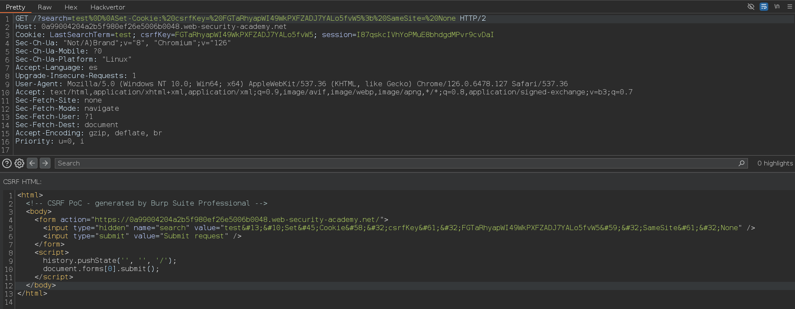
Task: Click the Sec-Fetch-Dest: document line
Action: pos(67,125)
